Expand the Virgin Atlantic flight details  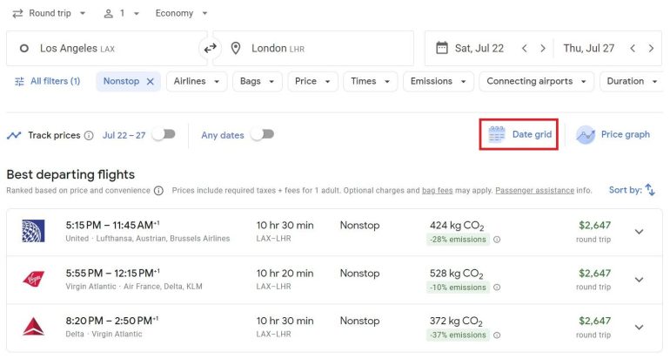(x=639, y=280)
